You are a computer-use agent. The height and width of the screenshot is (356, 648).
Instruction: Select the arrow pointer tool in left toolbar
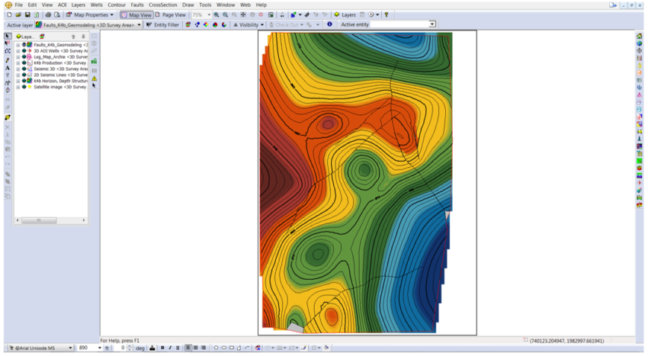(x=8, y=37)
